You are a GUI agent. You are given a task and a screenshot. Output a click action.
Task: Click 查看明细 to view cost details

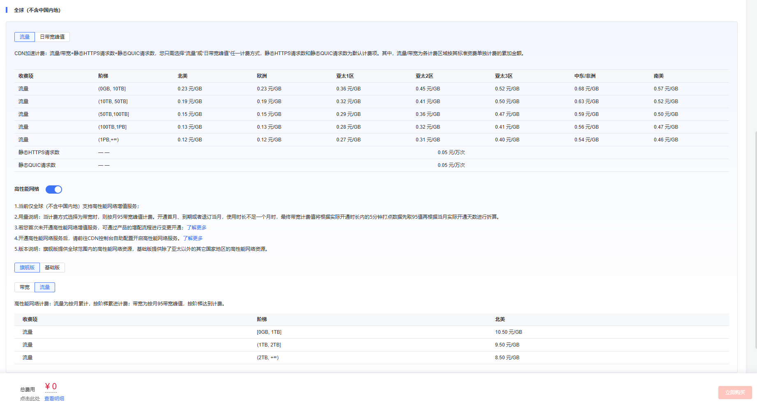pos(54,399)
